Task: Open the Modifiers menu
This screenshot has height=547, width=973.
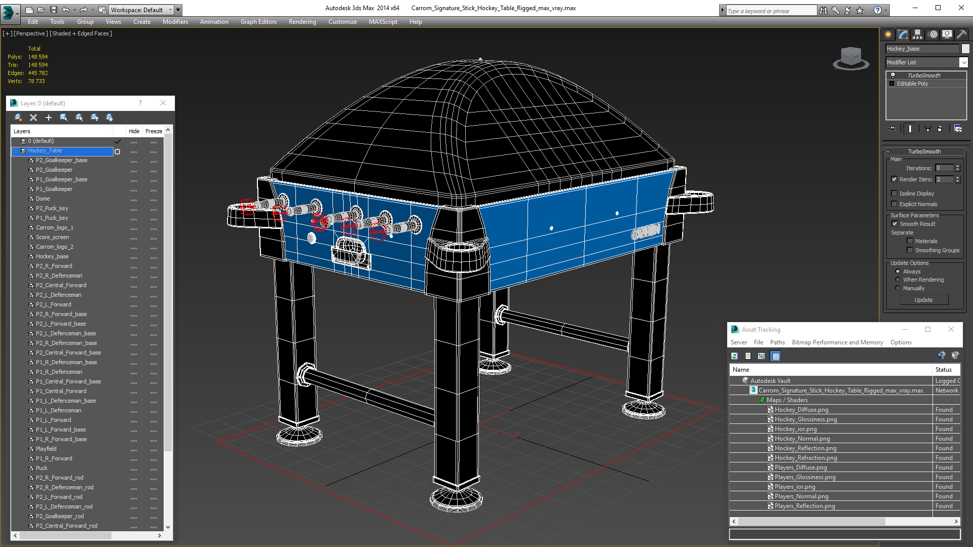Action: click(x=175, y=22)
